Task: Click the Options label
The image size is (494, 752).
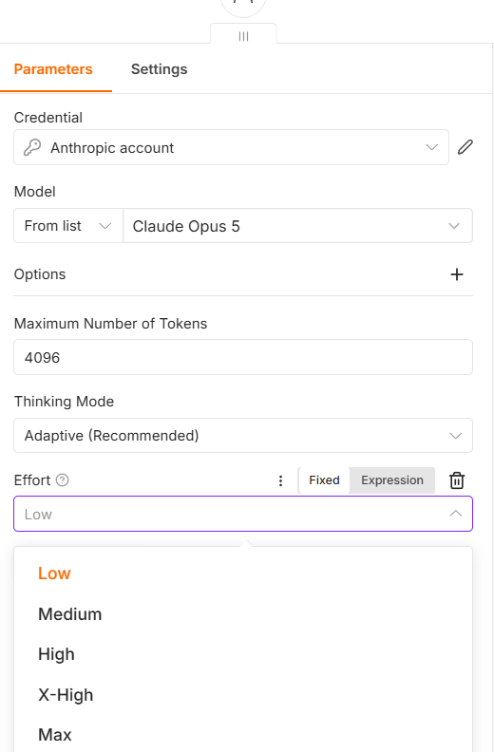Action: 40,274
